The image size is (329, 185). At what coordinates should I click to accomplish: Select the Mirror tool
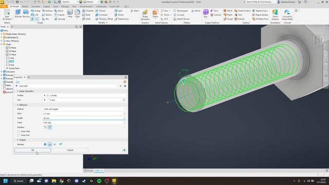(196, 11)
